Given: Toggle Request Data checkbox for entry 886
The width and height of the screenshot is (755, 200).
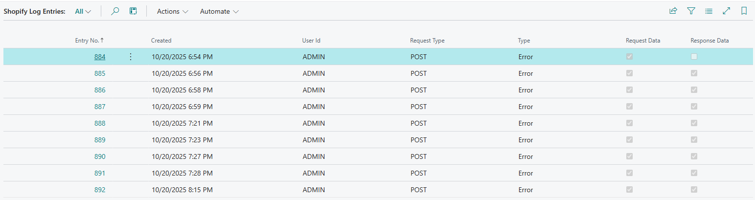Looking at the screenshot, I should (x=629, y=90).
